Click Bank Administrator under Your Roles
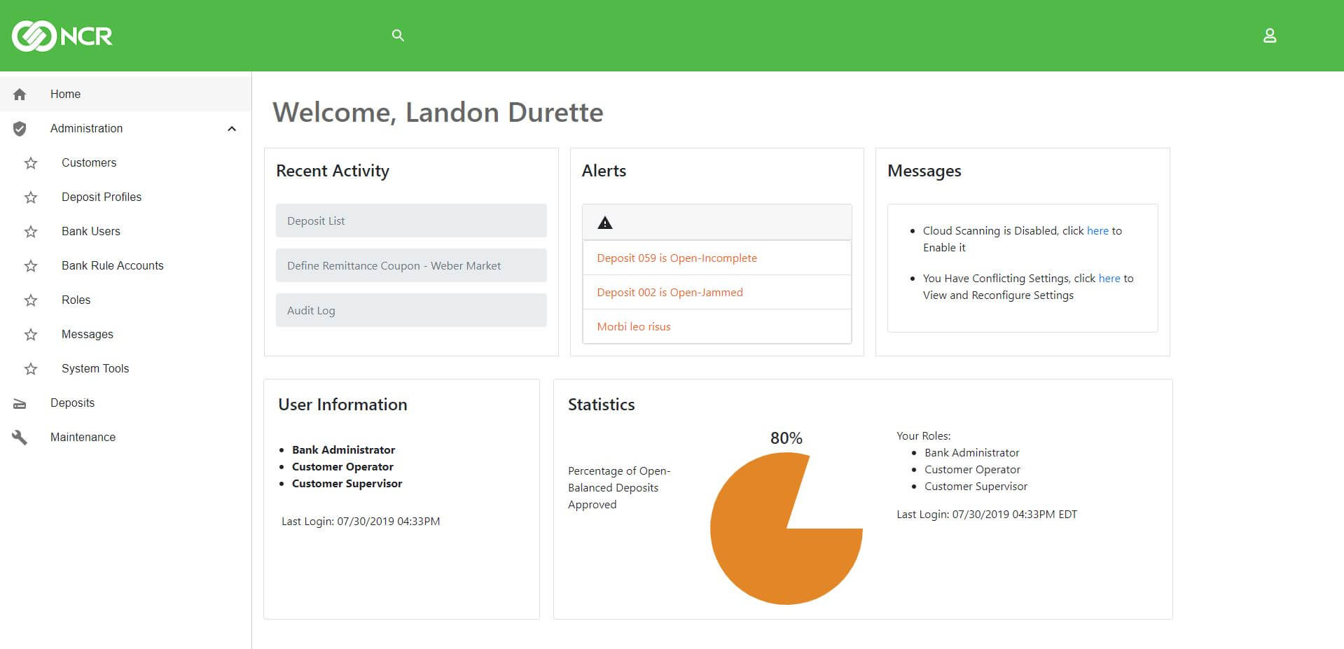The image size is (1344, 649). (971, 452)
